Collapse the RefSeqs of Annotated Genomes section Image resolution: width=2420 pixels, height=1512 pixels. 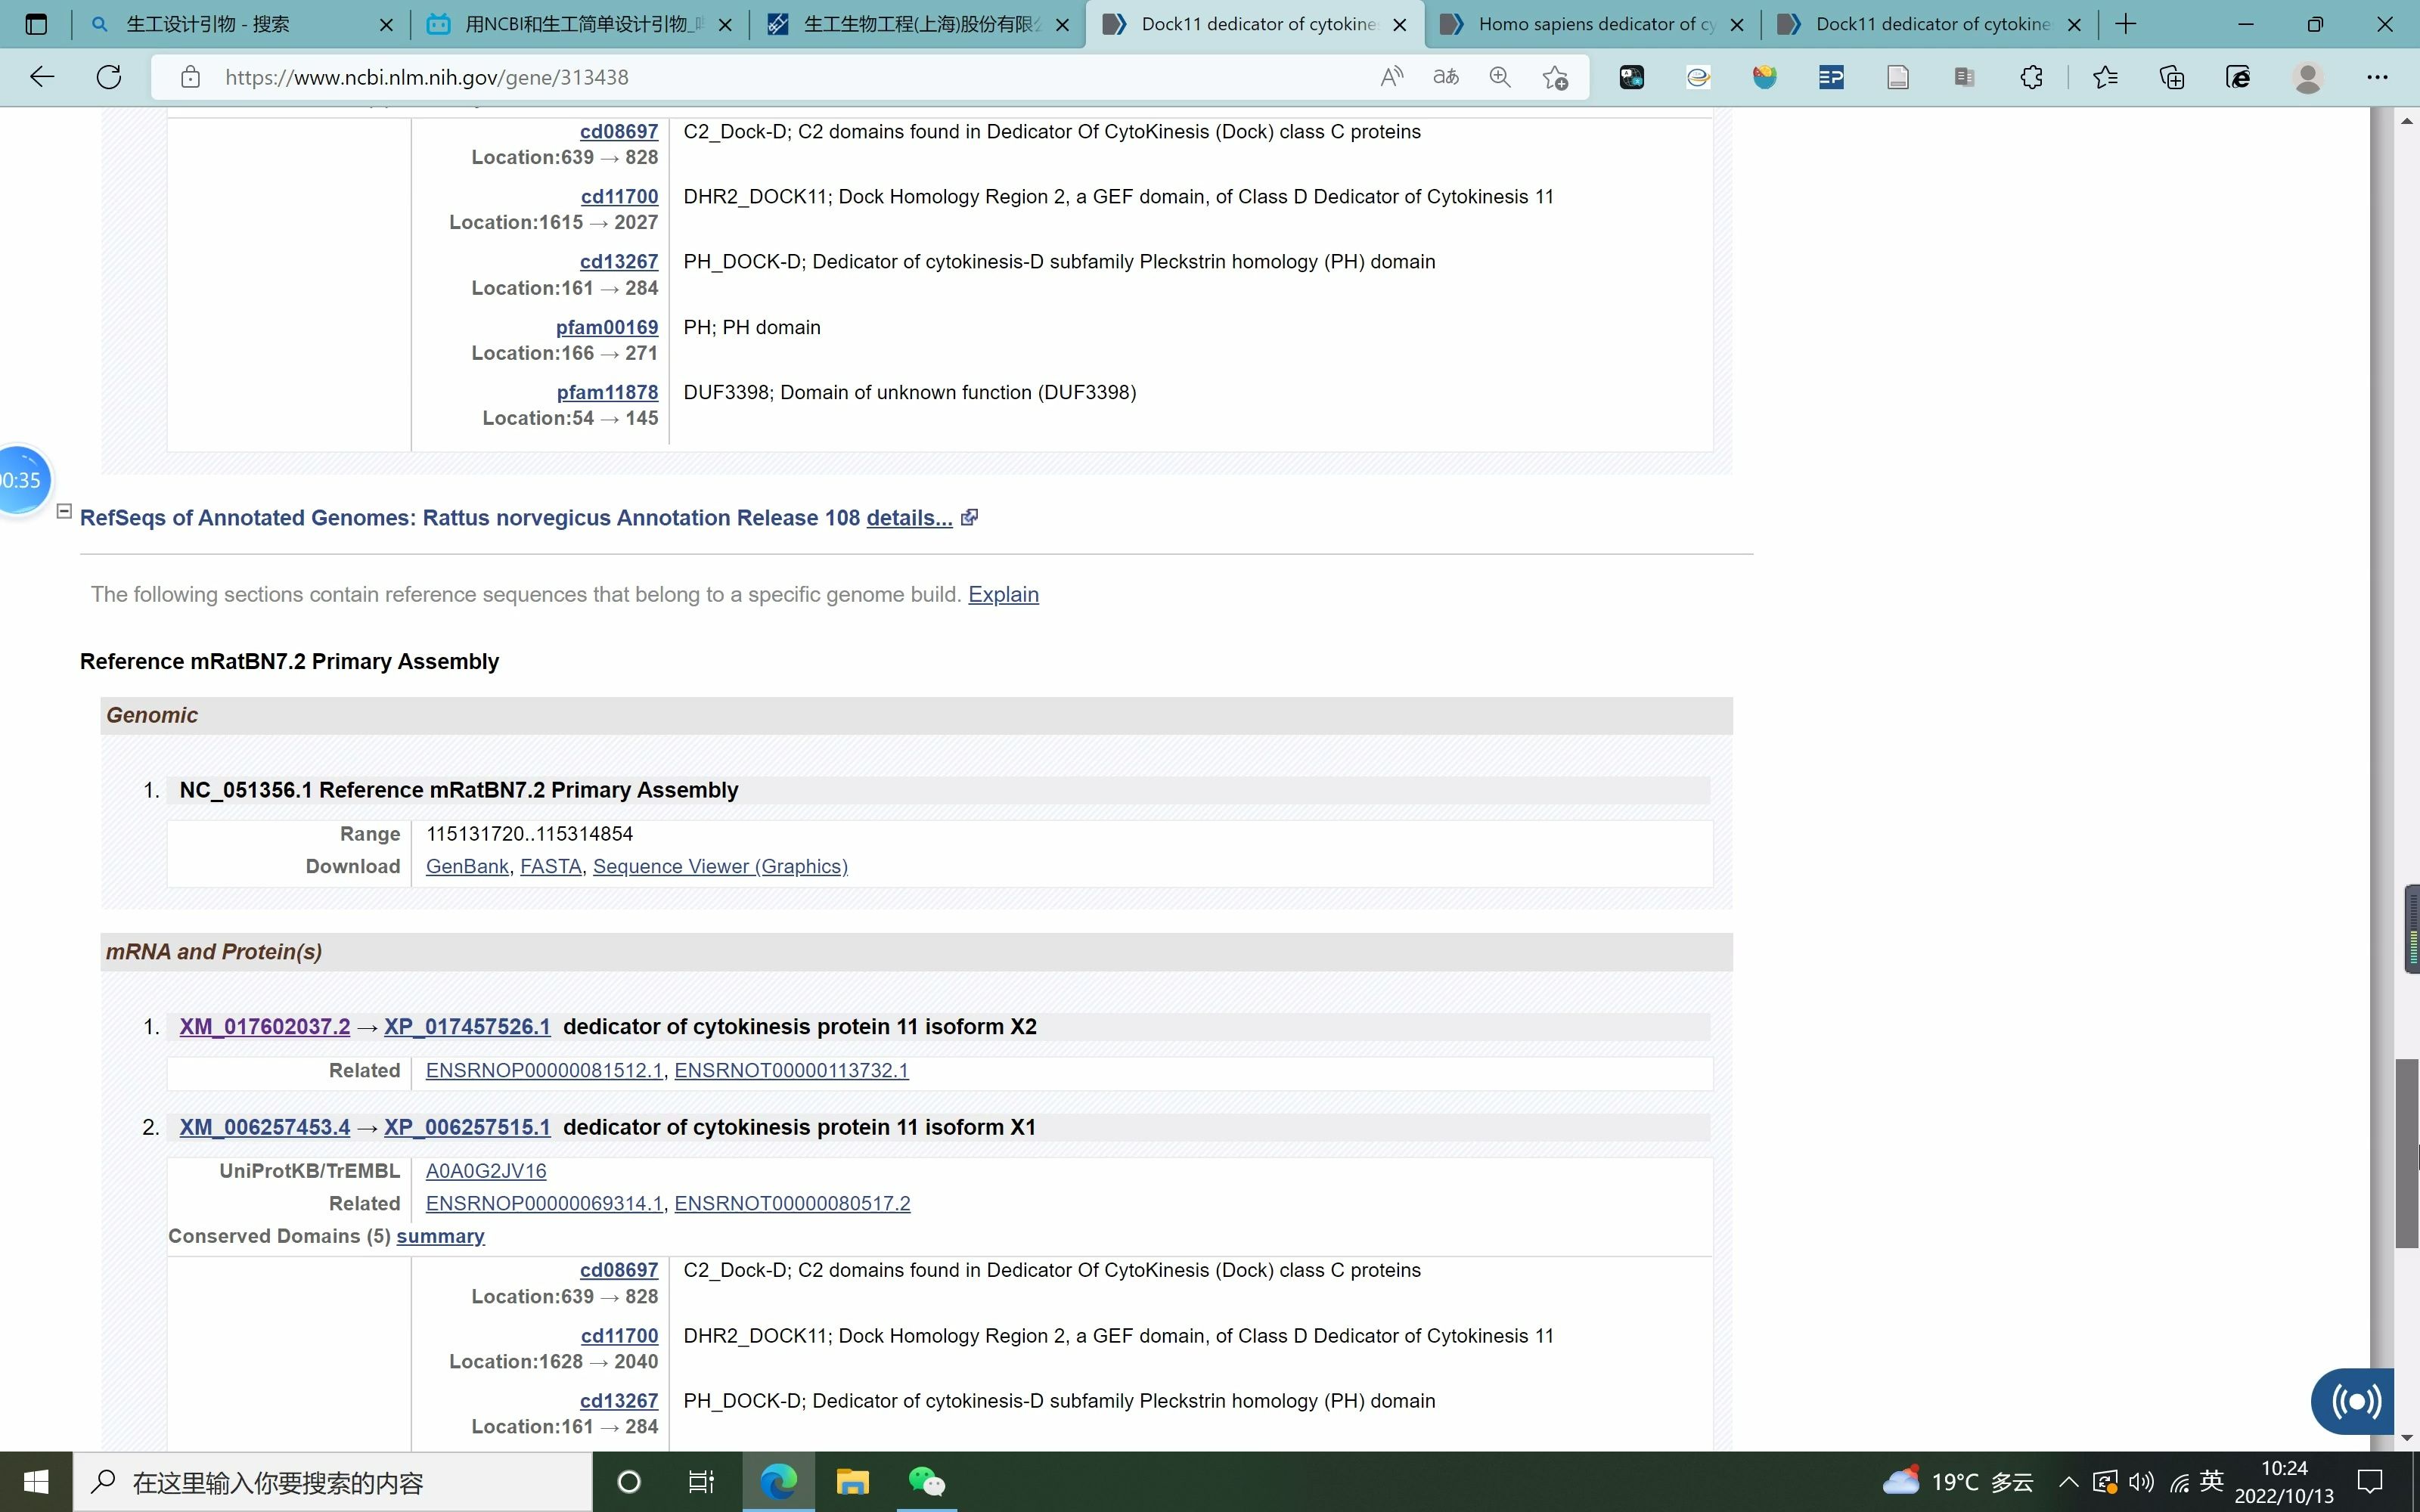[x=64, y=511]
